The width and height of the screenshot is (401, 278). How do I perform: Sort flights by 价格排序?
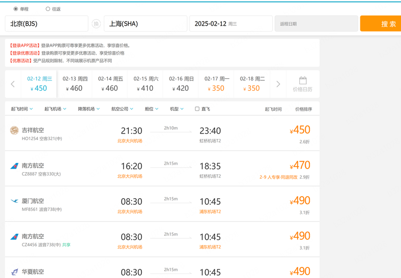tap(304, 109)
